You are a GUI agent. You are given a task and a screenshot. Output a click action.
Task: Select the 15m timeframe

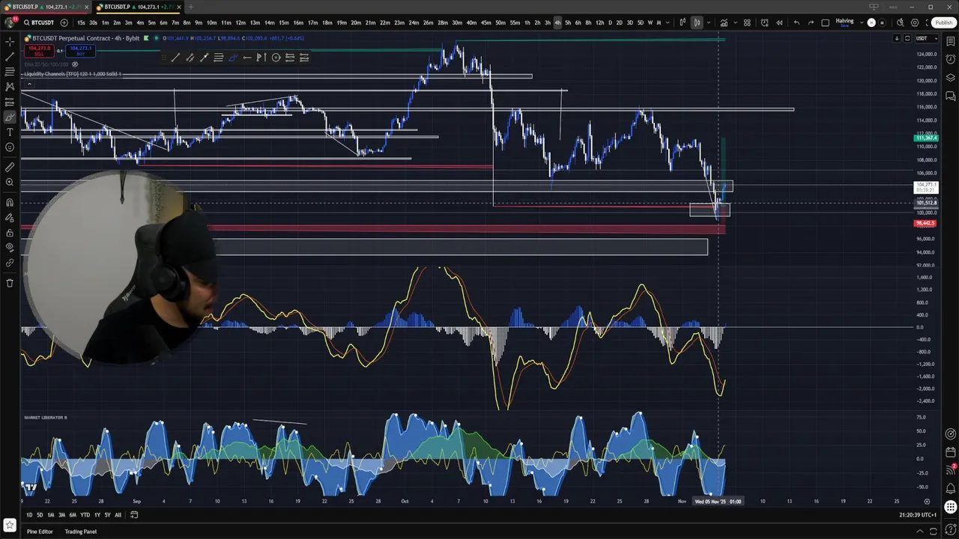coord(283,22)
